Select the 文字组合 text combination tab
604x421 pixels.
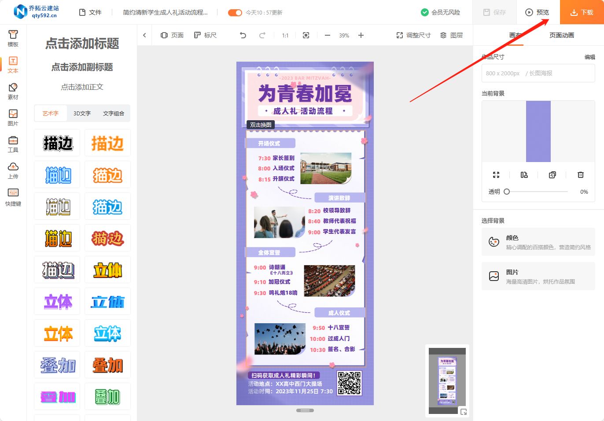(114, 113)
